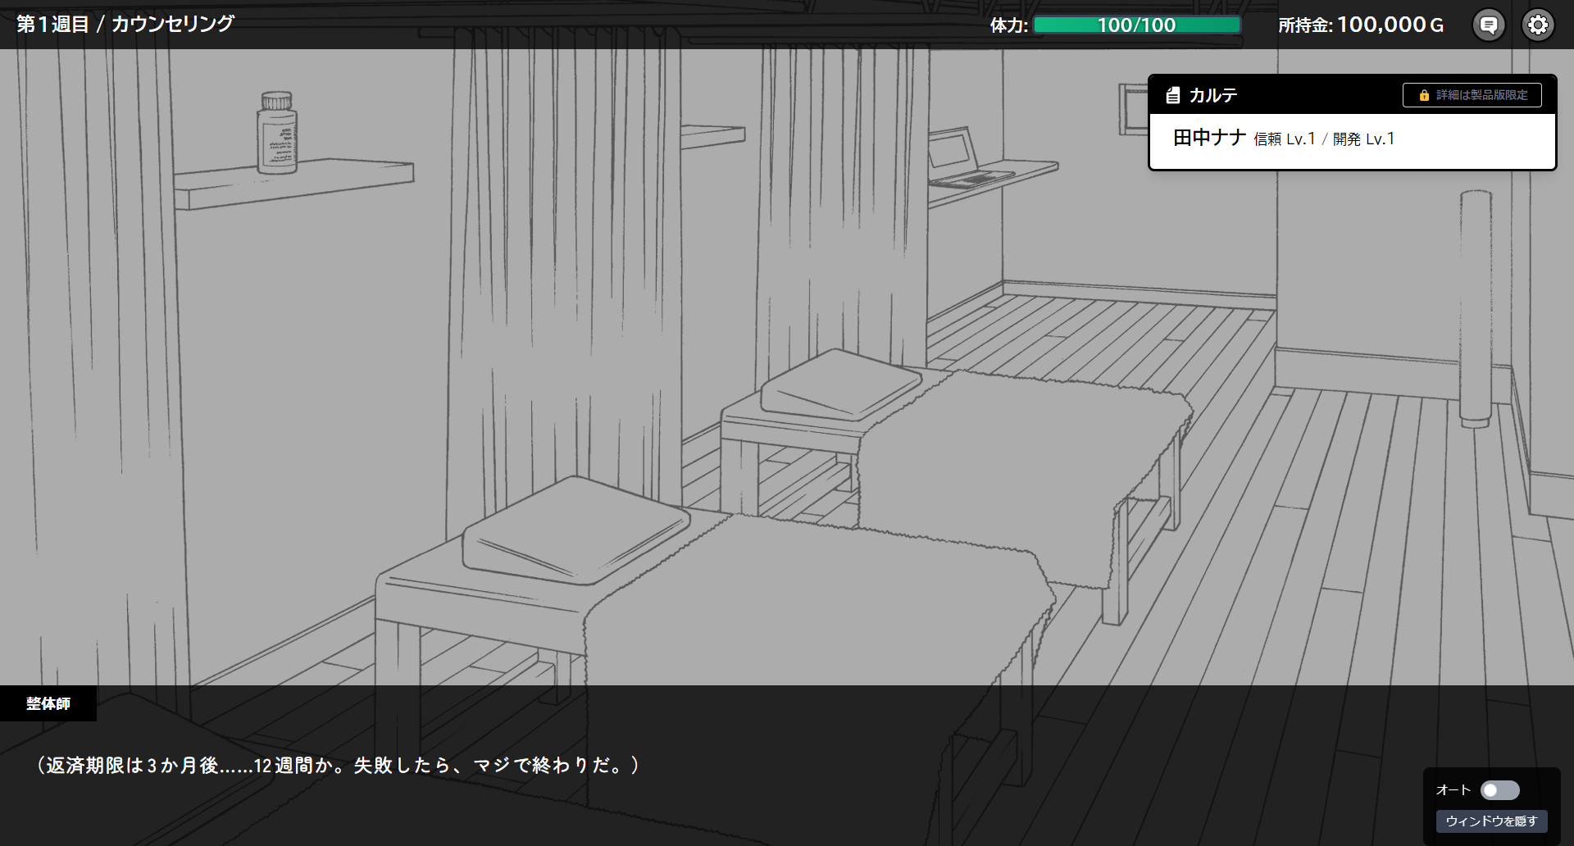1574x846 pixels.
Task: Click the カルテ panel title
Action: tap(1213, 95)
